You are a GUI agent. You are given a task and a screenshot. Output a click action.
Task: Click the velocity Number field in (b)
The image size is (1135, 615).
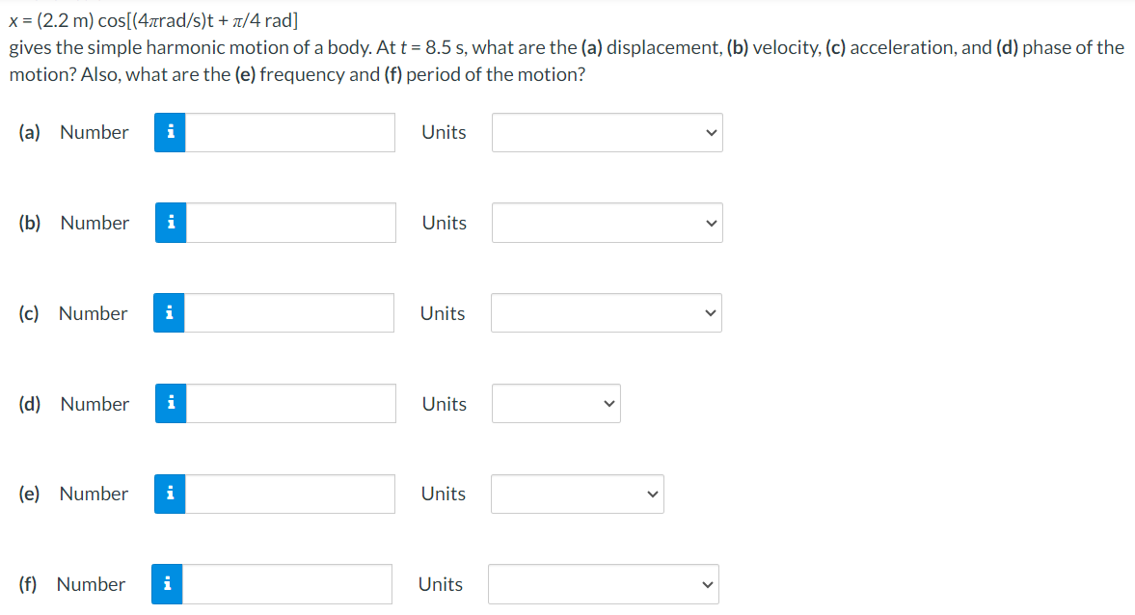(x=291, y=223)
